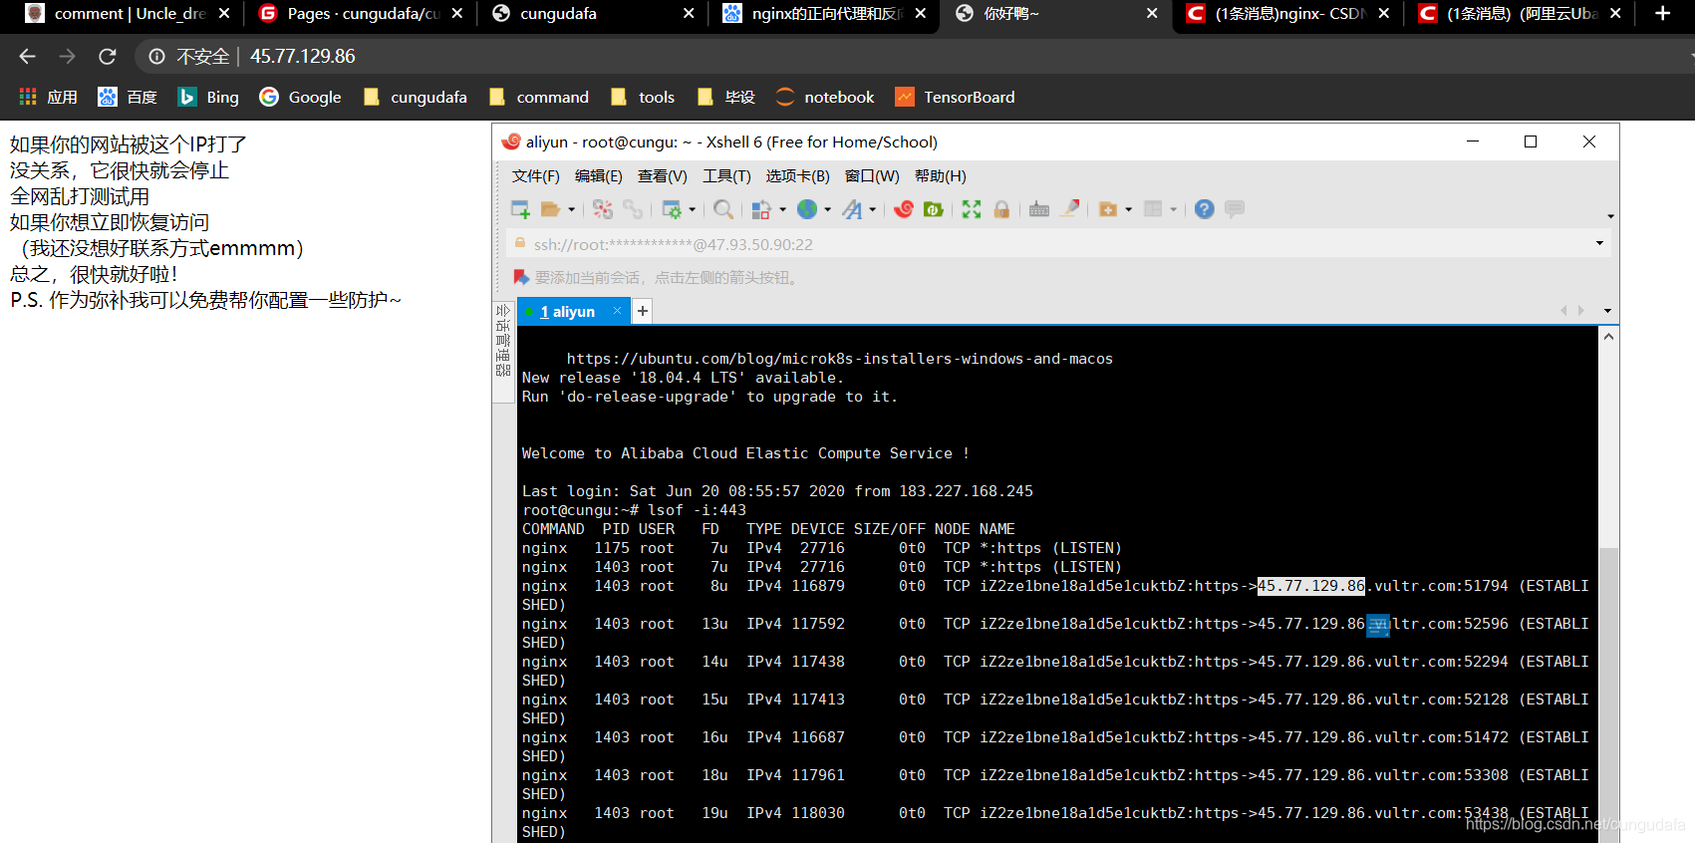Open the notebook bookmark

(825, 97)
